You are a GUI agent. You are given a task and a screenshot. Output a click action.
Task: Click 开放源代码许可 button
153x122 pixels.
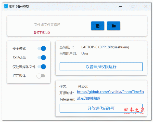point(101,108)
